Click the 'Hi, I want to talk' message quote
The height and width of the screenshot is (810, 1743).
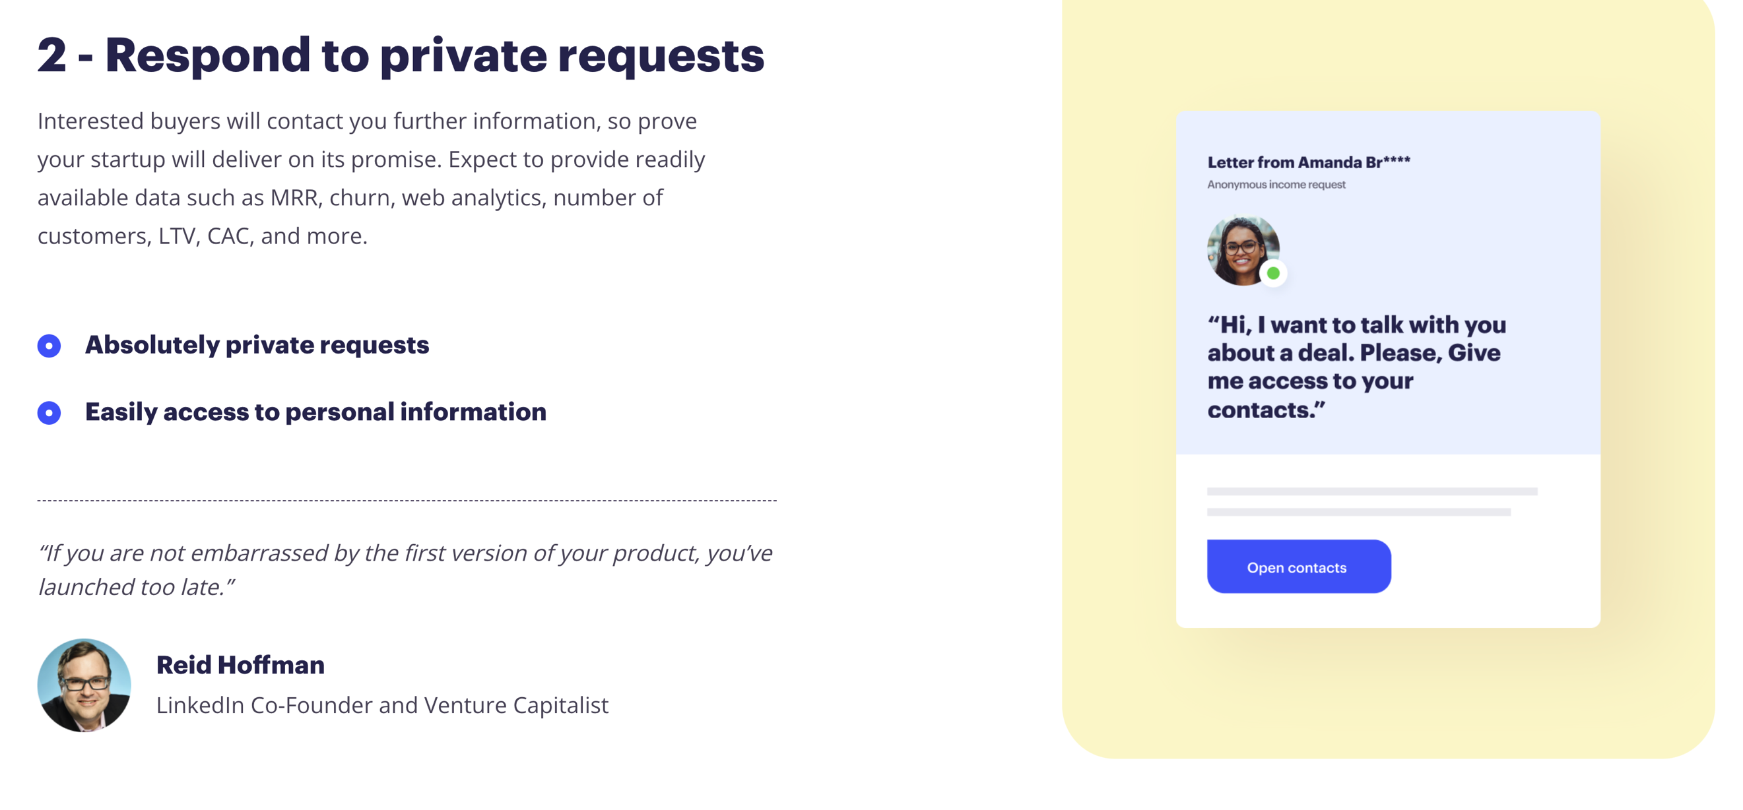(x=1356, y=367)
